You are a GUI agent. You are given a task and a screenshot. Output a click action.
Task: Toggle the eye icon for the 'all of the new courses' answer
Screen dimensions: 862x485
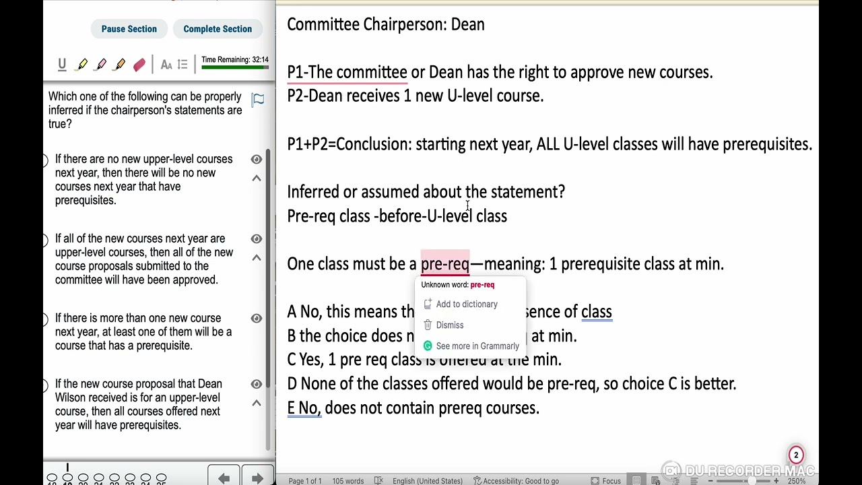coord(257,238)
